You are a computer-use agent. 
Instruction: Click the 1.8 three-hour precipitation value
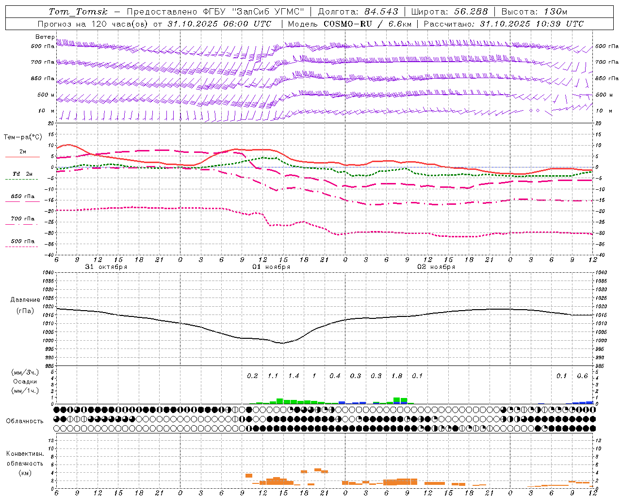397,376
